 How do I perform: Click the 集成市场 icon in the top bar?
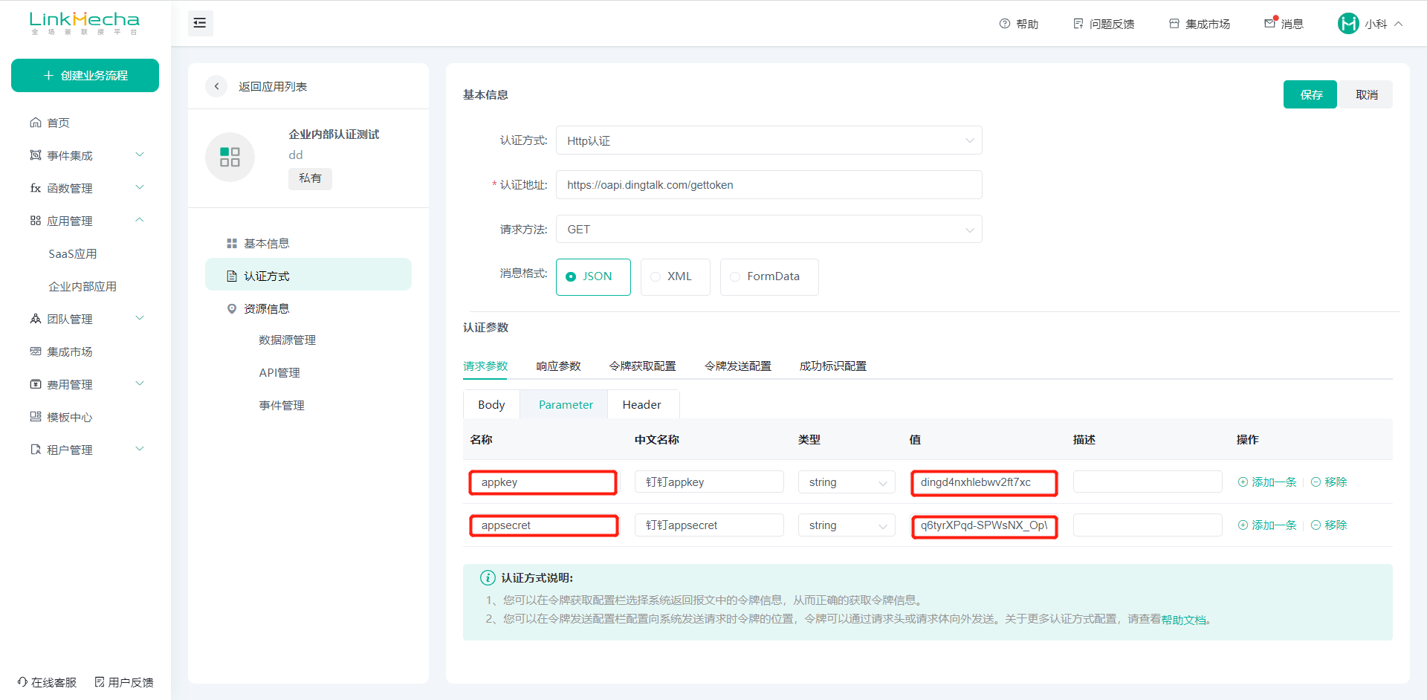[1174, 24]
